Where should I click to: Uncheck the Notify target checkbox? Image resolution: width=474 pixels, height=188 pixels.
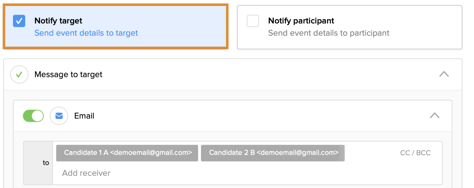(19, 21)
